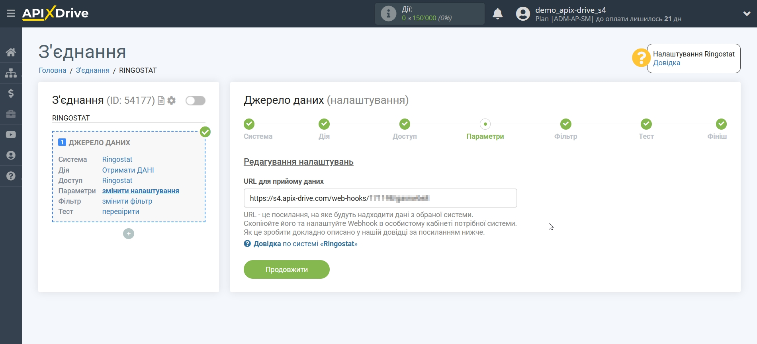Click the connection copy document icon
This screenshot has width=757, height=344.
[161, 101]
